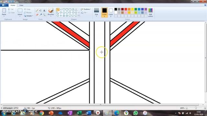Open the Rotate dropdown
This screenshot has height=116, width=207.
click(x=28, y=16)
